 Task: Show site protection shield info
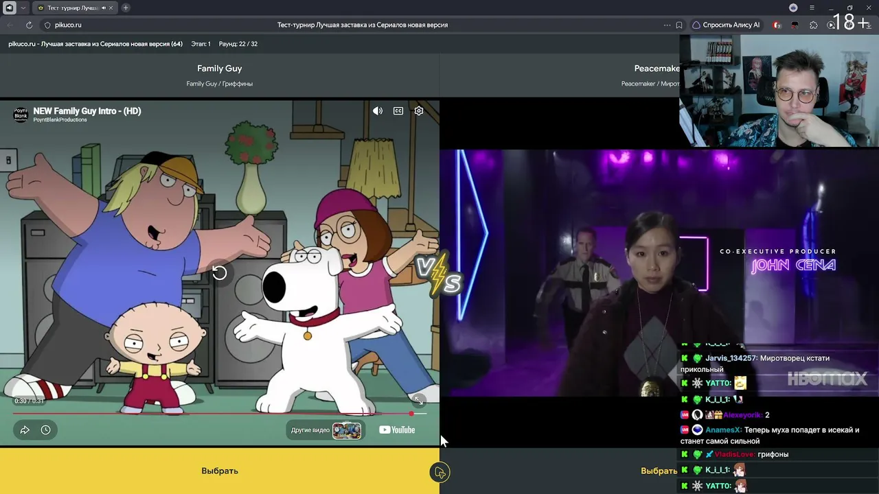tap(47, 25)
